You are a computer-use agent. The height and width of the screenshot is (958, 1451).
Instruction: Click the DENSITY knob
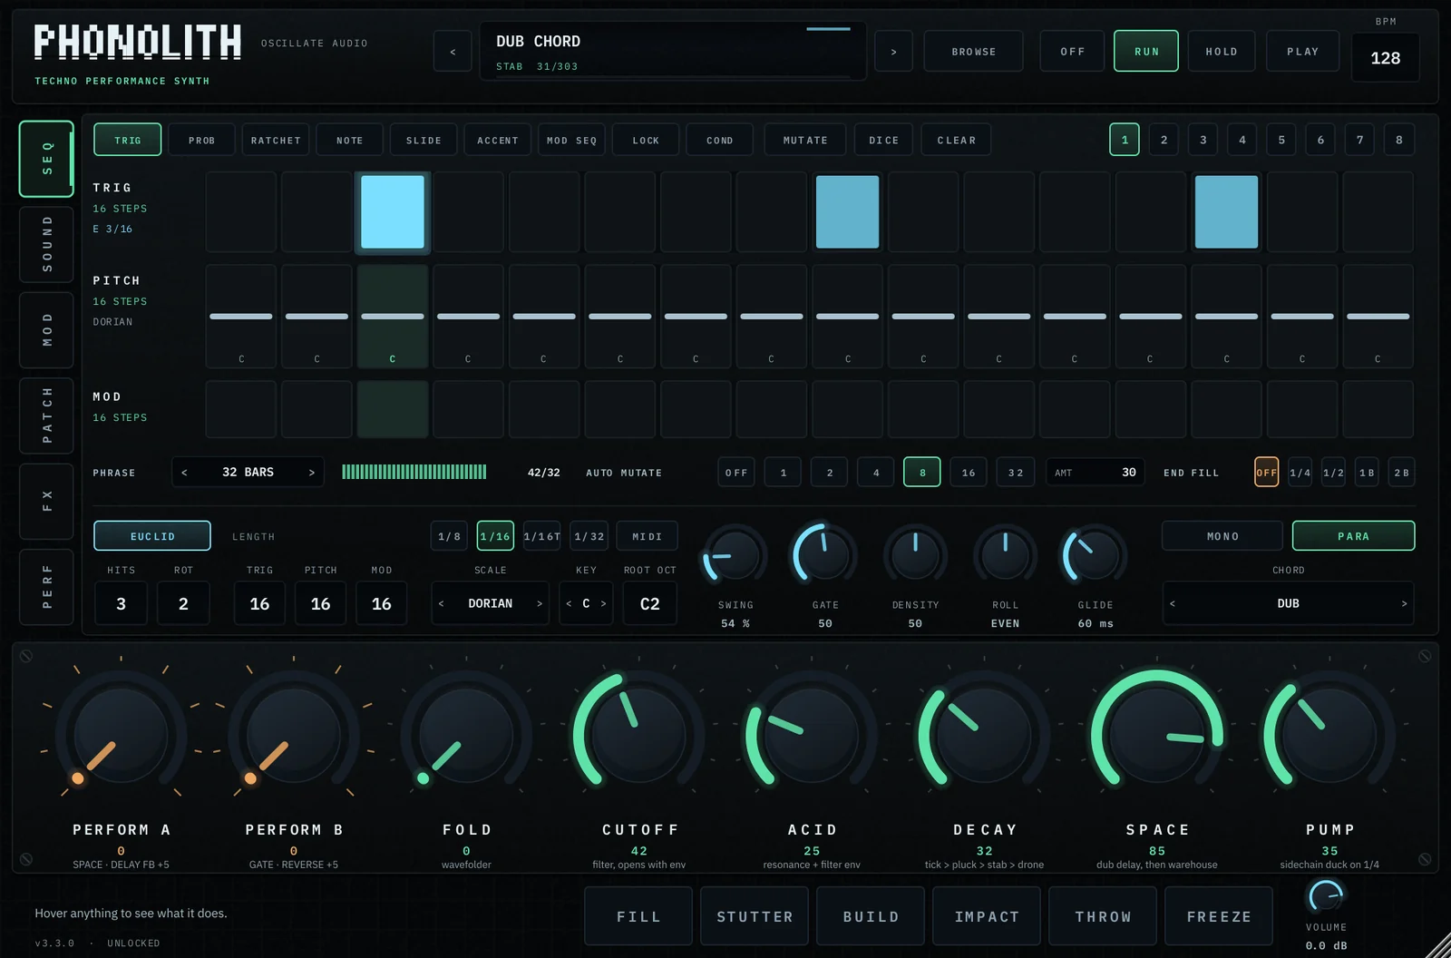(x=915, y=555)
